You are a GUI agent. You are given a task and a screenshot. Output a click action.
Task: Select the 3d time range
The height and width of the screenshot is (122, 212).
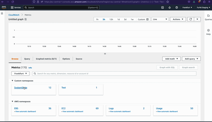tap(125, 19)
